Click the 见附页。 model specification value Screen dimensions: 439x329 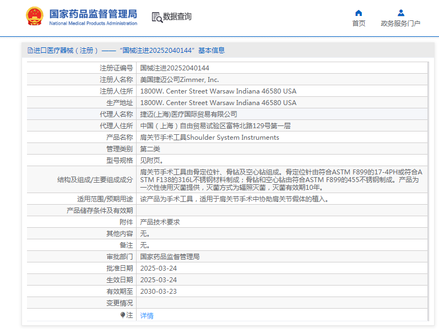coord(151,161)
